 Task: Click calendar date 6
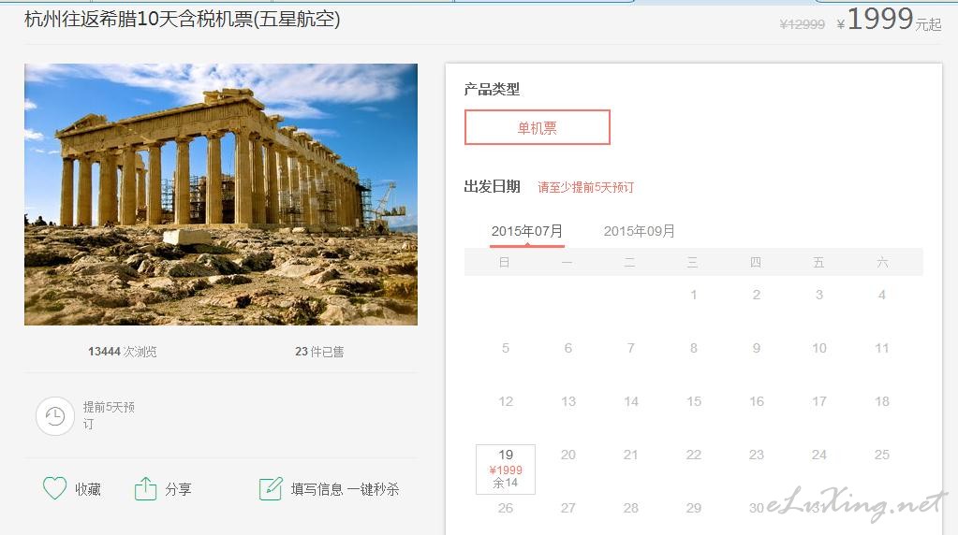point(568,348)
